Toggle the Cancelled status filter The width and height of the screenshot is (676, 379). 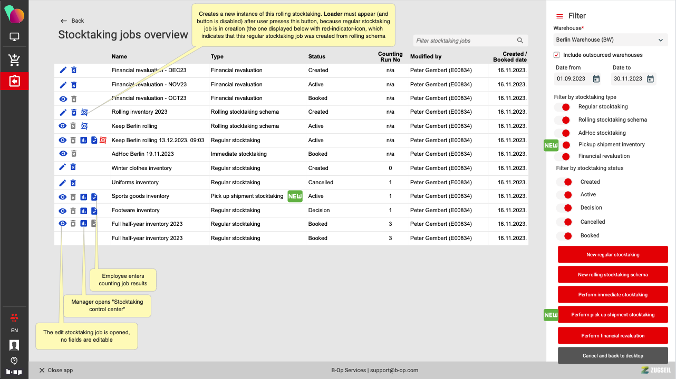(x=565, y=222)
